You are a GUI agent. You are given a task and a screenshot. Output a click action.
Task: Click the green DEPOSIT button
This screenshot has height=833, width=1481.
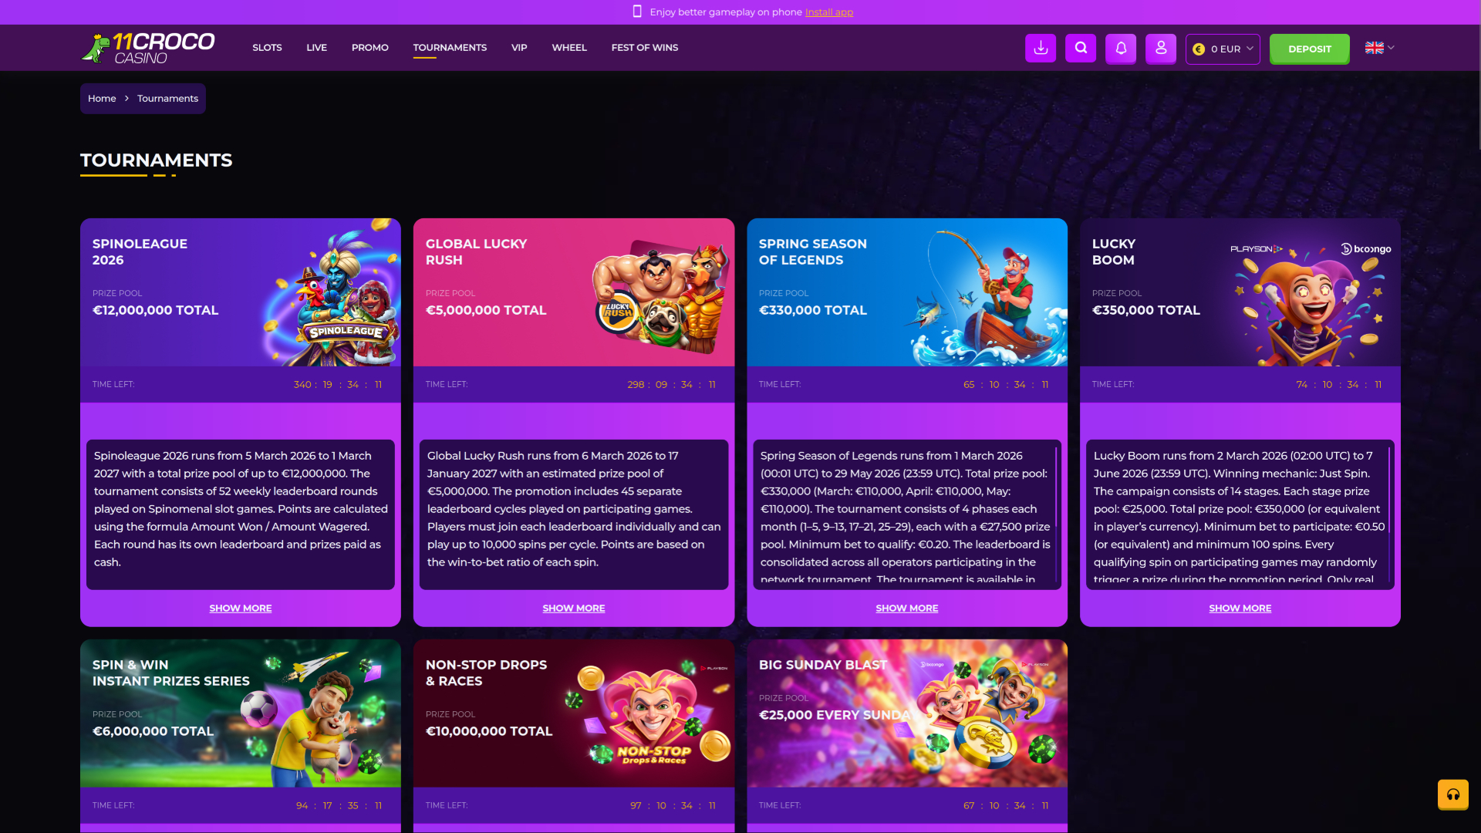[x=1309, y=48]
